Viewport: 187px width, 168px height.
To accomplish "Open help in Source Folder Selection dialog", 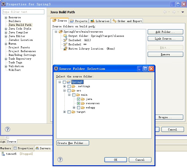I will (x=60, y=159).
